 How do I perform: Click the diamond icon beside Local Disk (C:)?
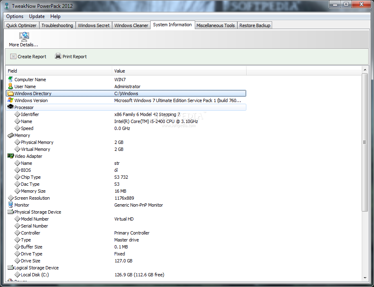pyautogui.click(x=17, y=275)
